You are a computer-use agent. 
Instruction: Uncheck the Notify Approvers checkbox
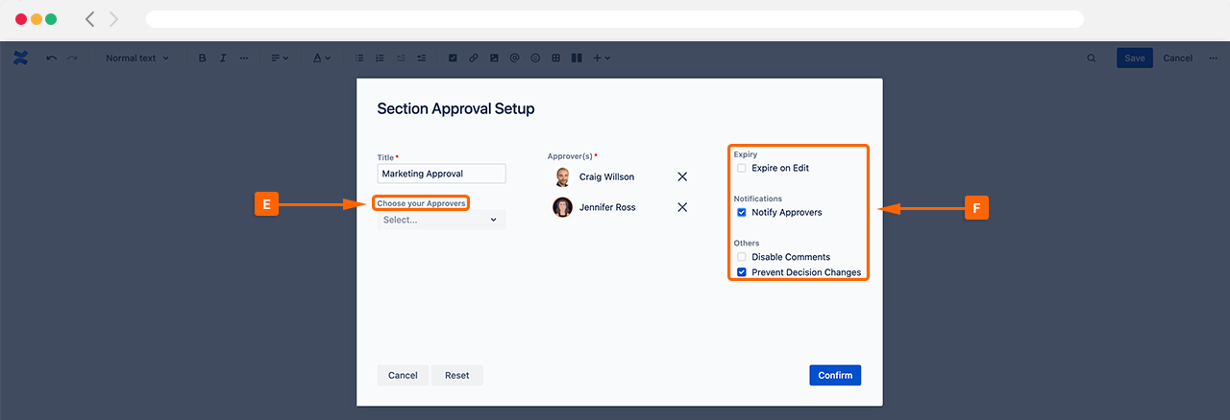click(741, 212)
